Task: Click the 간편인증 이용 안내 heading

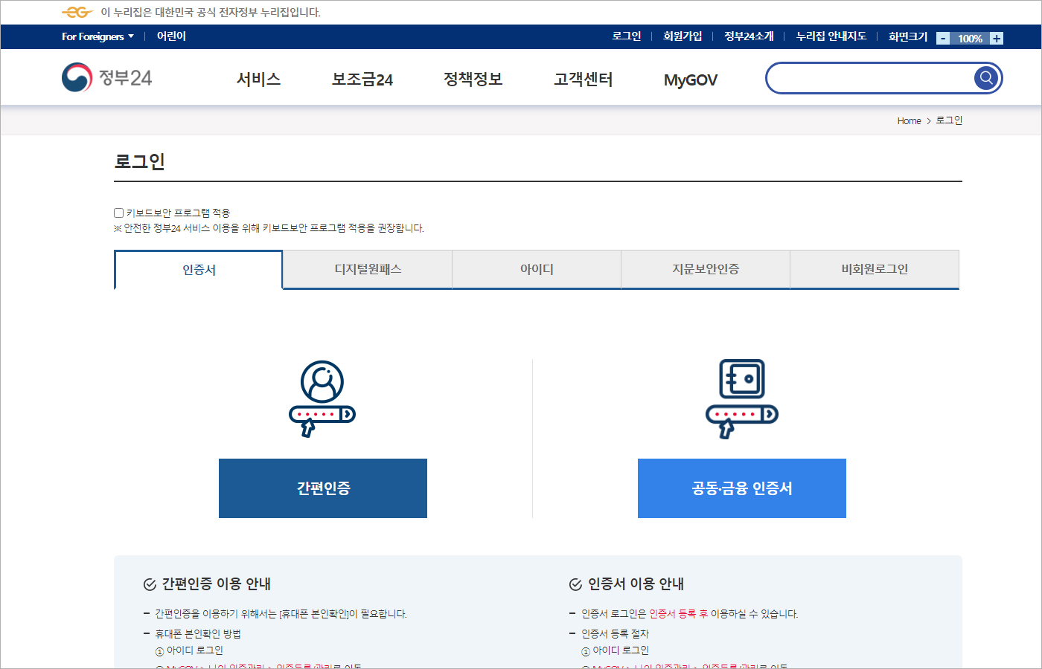Action: coord(217,584)
